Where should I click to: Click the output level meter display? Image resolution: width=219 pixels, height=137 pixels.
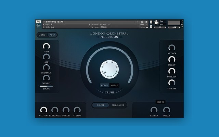(x=174, y=23)
